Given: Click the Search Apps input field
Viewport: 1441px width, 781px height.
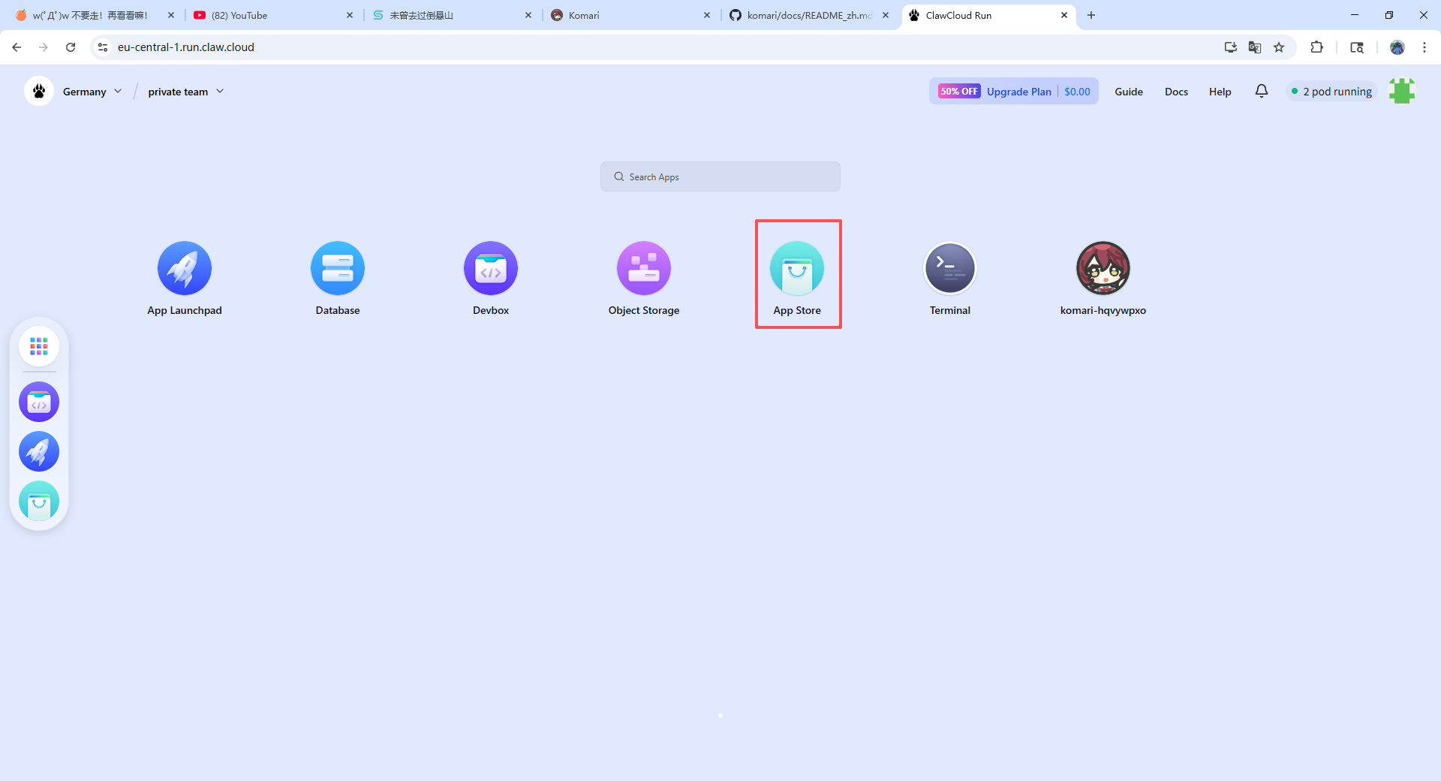Looking at the screenshot, I should 720,176.
